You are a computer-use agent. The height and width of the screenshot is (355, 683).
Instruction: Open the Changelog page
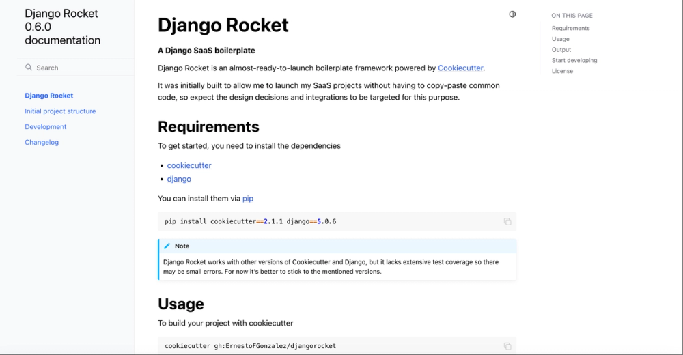pyautogui.click(x=42, y=143)
